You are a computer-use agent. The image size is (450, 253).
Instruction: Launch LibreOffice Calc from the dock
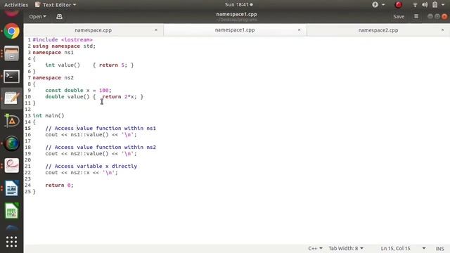[11, 211]
